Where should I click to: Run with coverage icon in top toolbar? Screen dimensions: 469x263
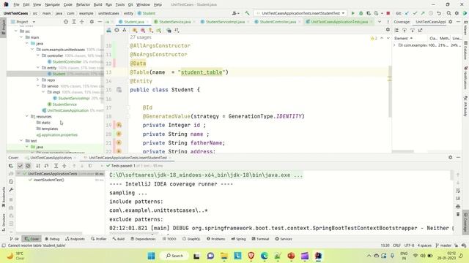coord(369,13)
